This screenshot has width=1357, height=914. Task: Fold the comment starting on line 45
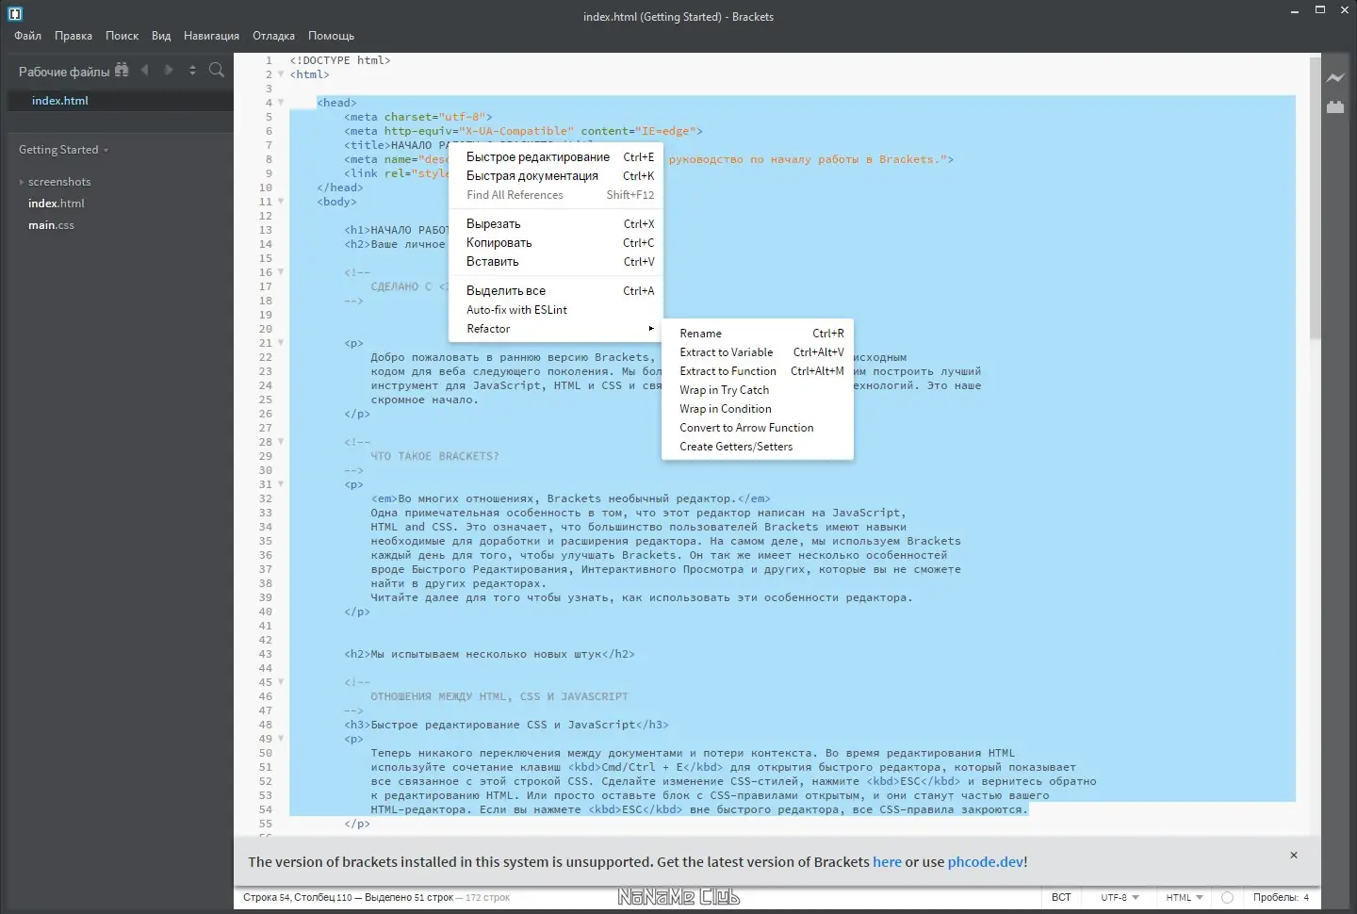(x=281, y=682)
